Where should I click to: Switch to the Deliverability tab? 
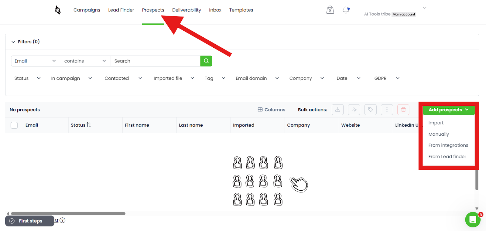(187, 10)
